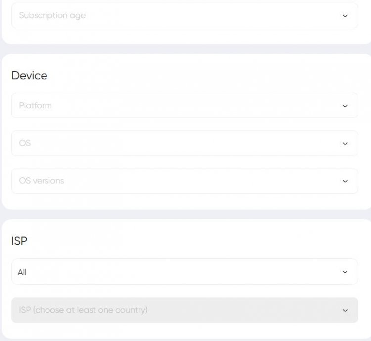The height and width of the screenshot is (341, 371).
Task: Click the OS versions chevron arrow
Action: (x=345, y=181)
